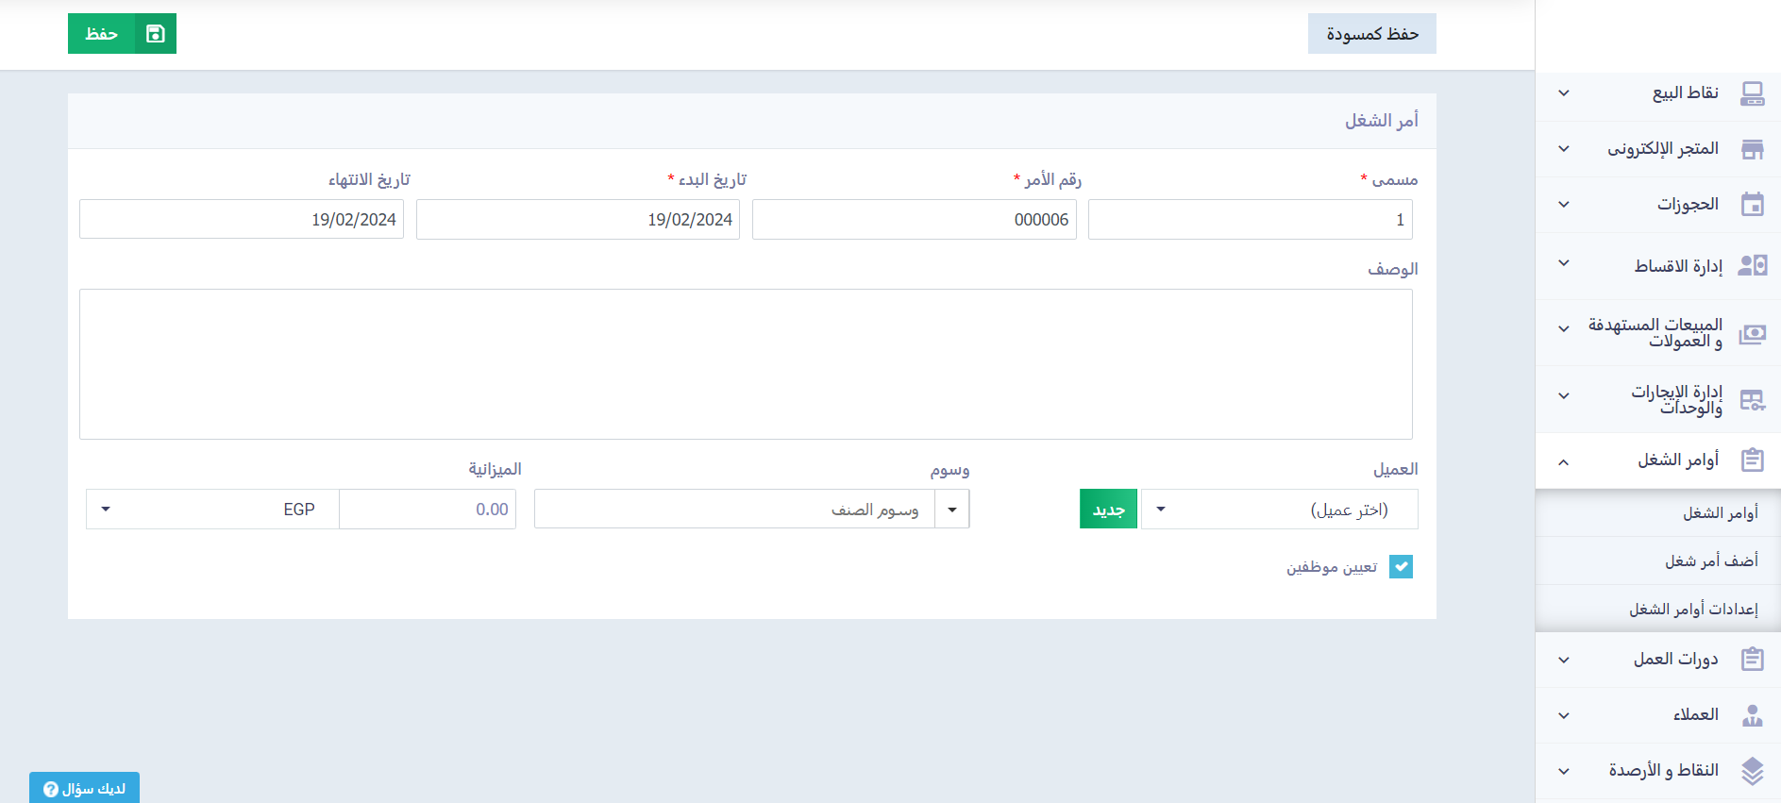
Task: Open the add work order submenu item
Action: pyautogui.click(x=1710, y=560)
